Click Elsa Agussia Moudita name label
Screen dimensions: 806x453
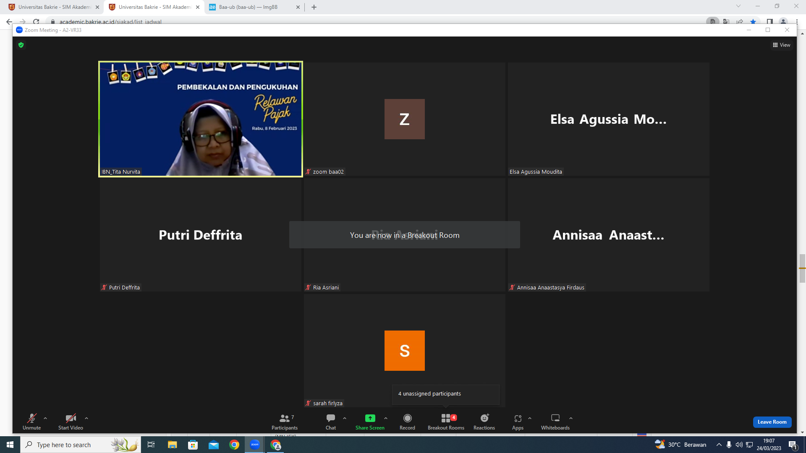(536, 172)
